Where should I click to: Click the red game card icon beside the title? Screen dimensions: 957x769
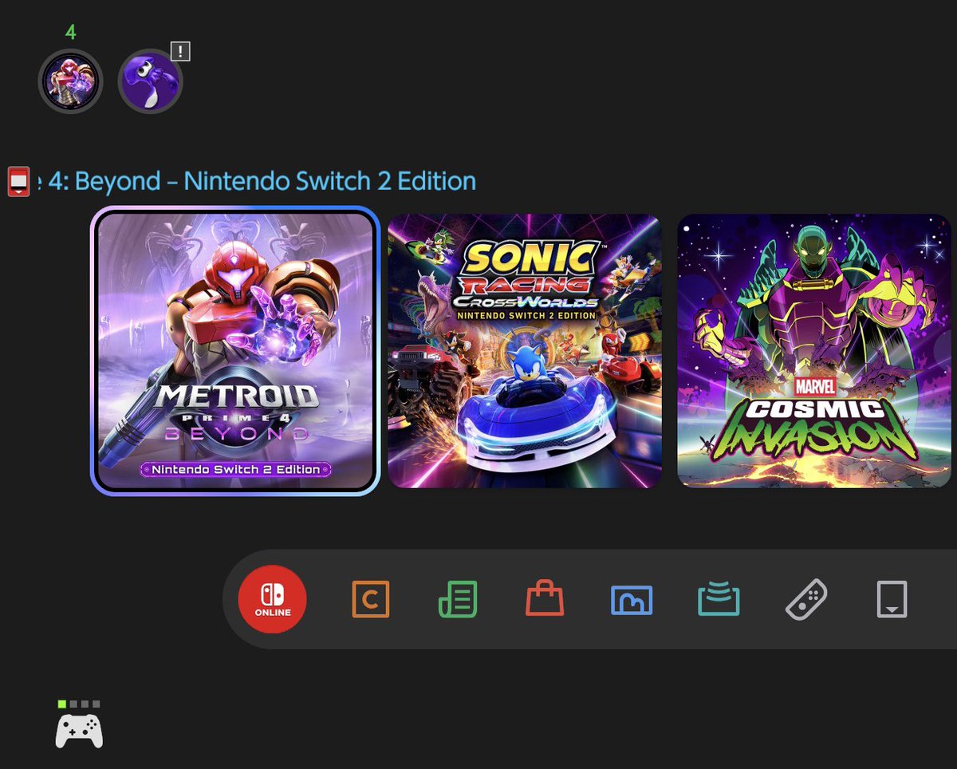19,182
